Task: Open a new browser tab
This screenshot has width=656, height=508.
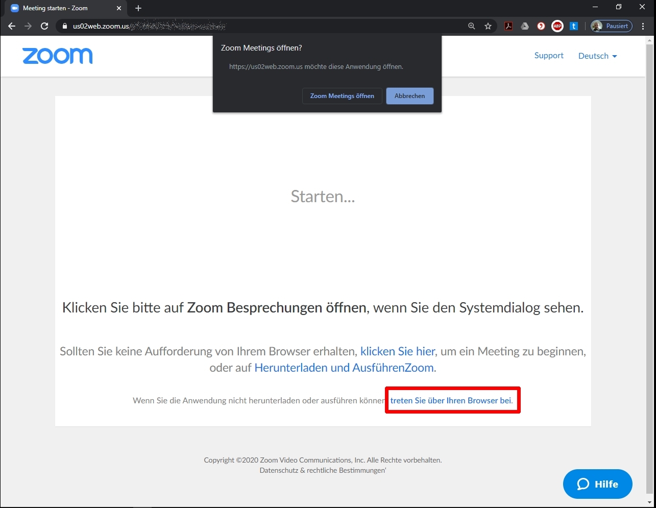Action: [x=138, y=8]
